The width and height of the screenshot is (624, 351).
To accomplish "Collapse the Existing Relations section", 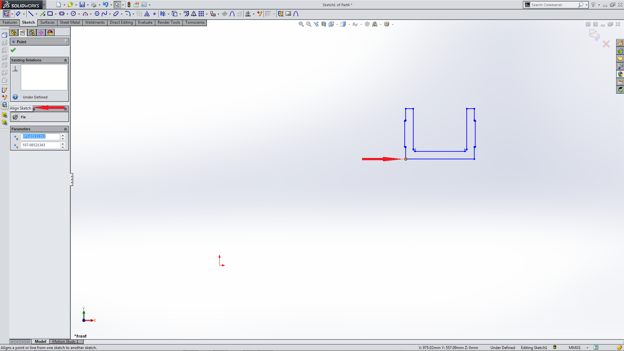I will tap(65, 60).
